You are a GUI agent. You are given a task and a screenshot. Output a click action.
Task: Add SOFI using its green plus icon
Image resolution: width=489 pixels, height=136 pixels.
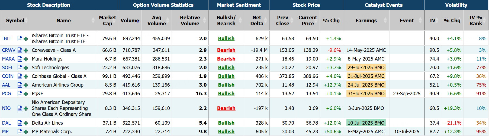[x=26, y=68]
